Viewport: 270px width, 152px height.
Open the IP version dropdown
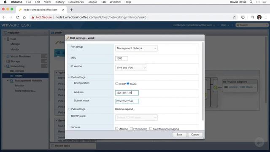pyautogui.click(x=131, y=68)
